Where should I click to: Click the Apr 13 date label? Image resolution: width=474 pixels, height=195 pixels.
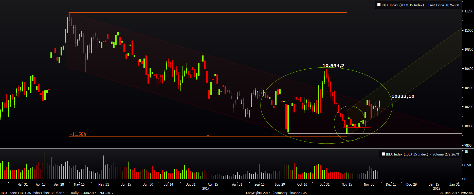point(41,184)
